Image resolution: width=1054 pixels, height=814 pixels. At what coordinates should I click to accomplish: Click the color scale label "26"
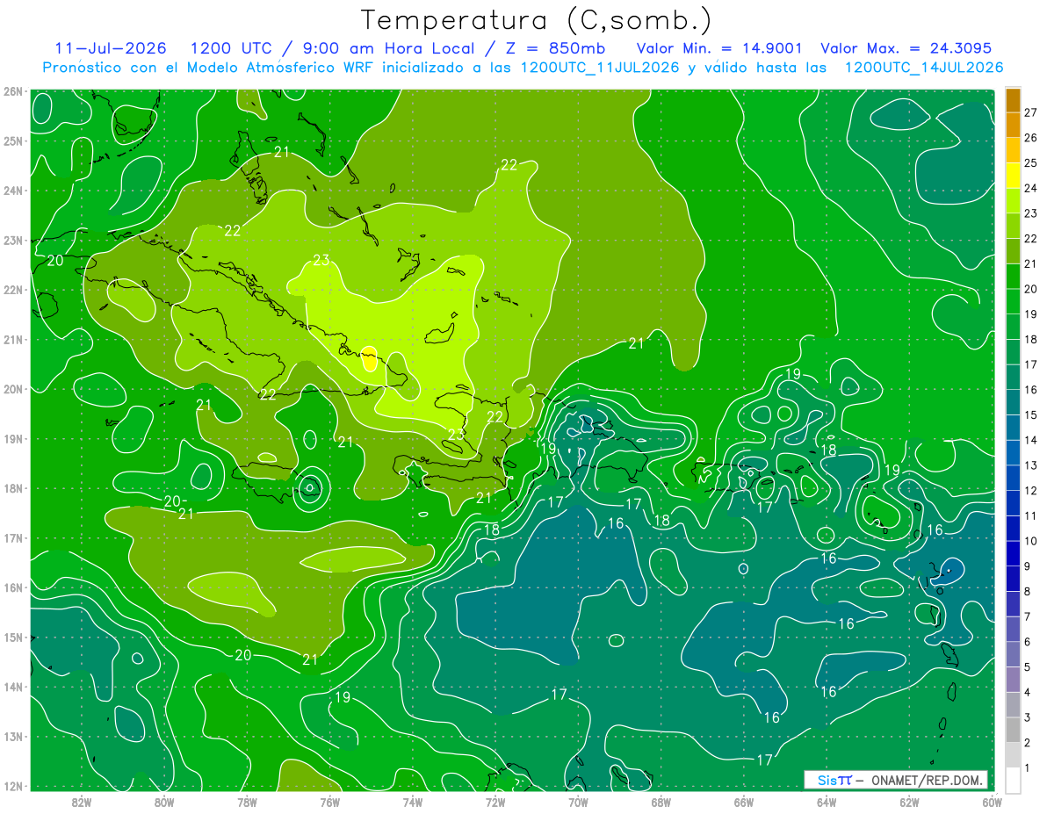coord(1030,138)
